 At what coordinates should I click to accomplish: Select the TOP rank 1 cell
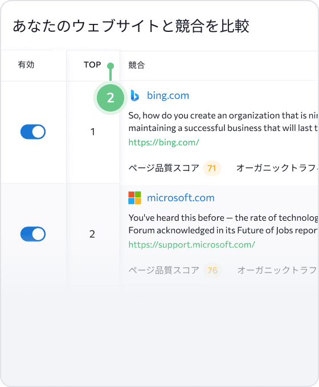click(x=93, y=132)
